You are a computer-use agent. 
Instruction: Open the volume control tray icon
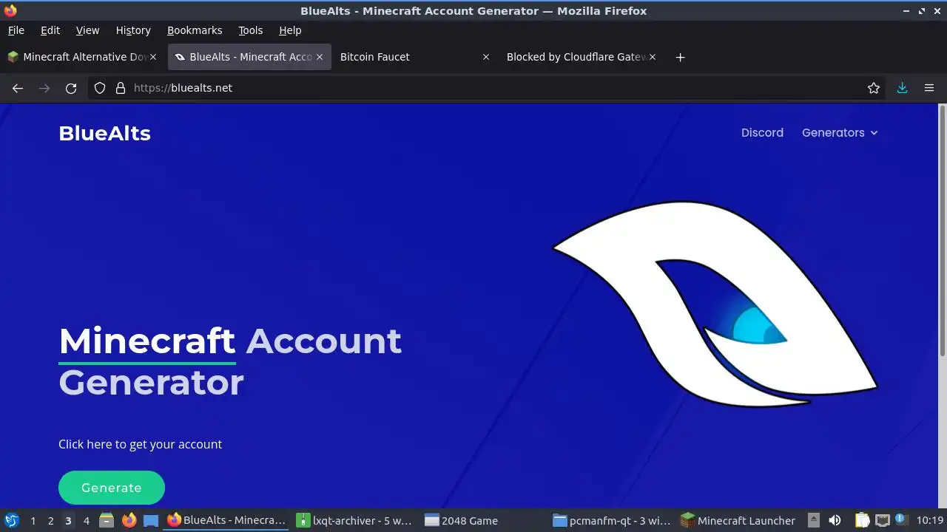tap(835, 521)
